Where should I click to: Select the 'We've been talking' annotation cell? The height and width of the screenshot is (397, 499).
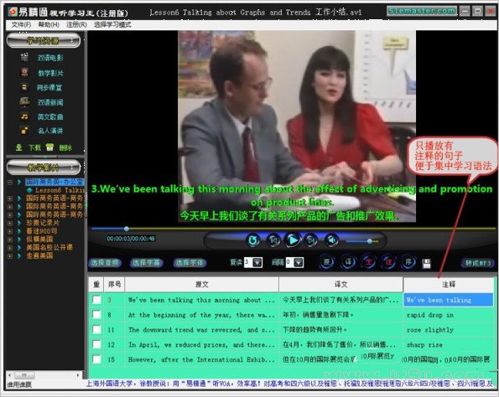click(448, 300)
